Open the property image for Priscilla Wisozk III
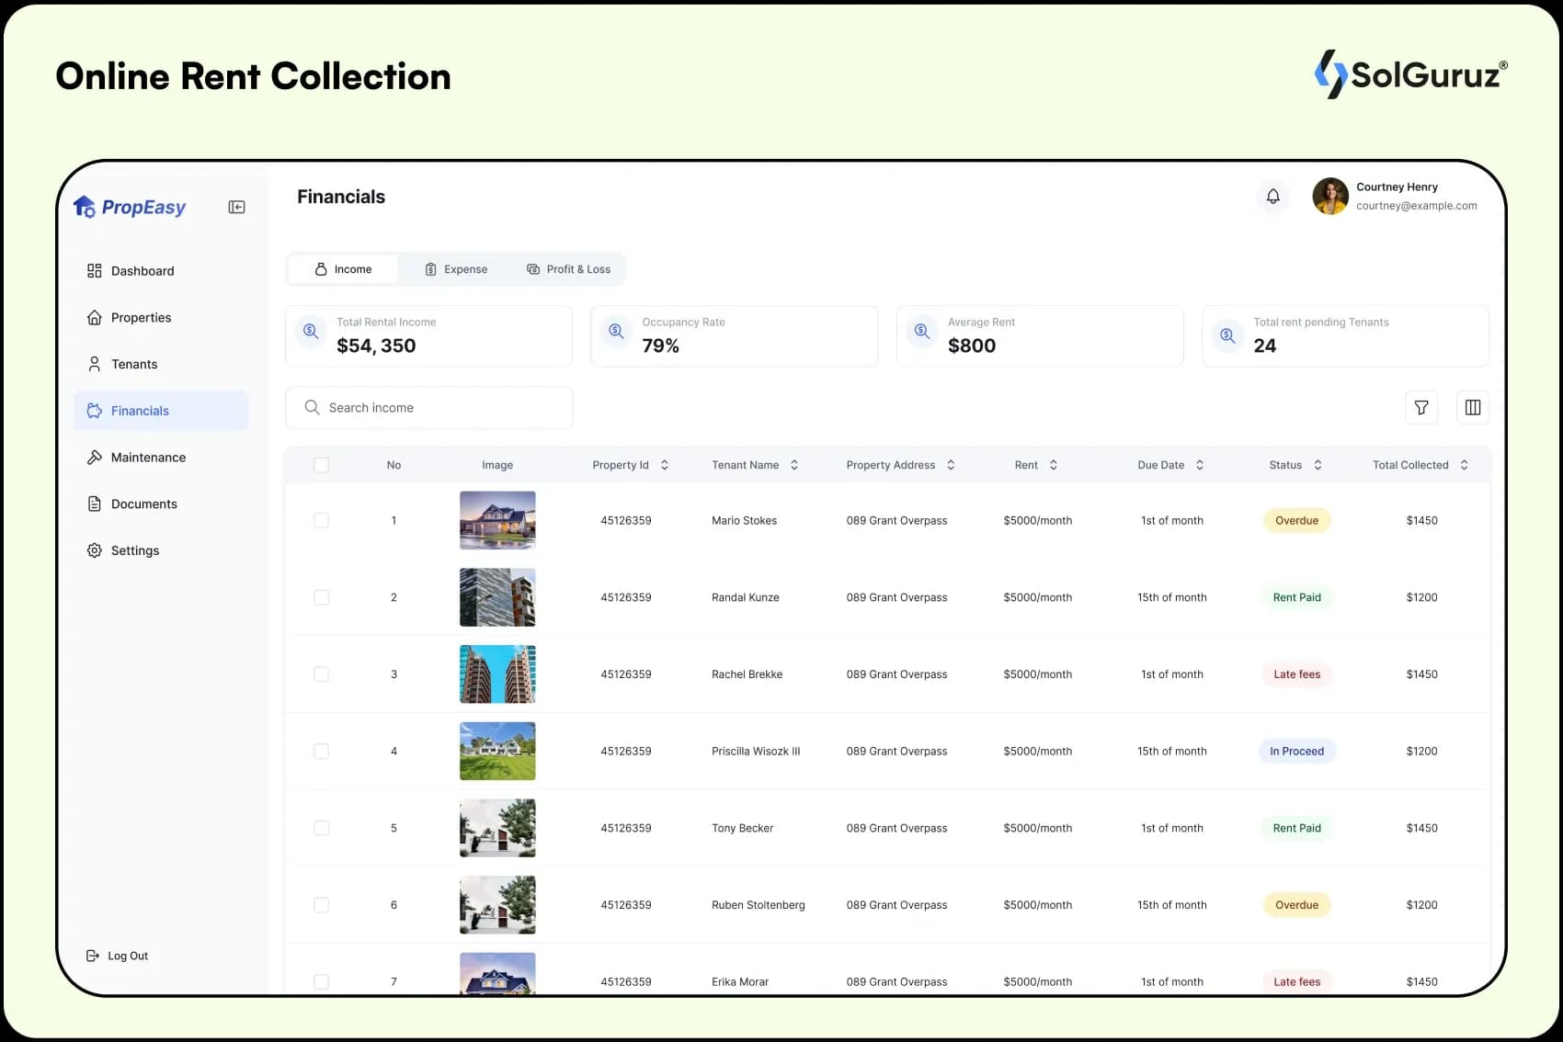Image resolution: width=1563 pixels, height=1042 pixels. point(497,752)
